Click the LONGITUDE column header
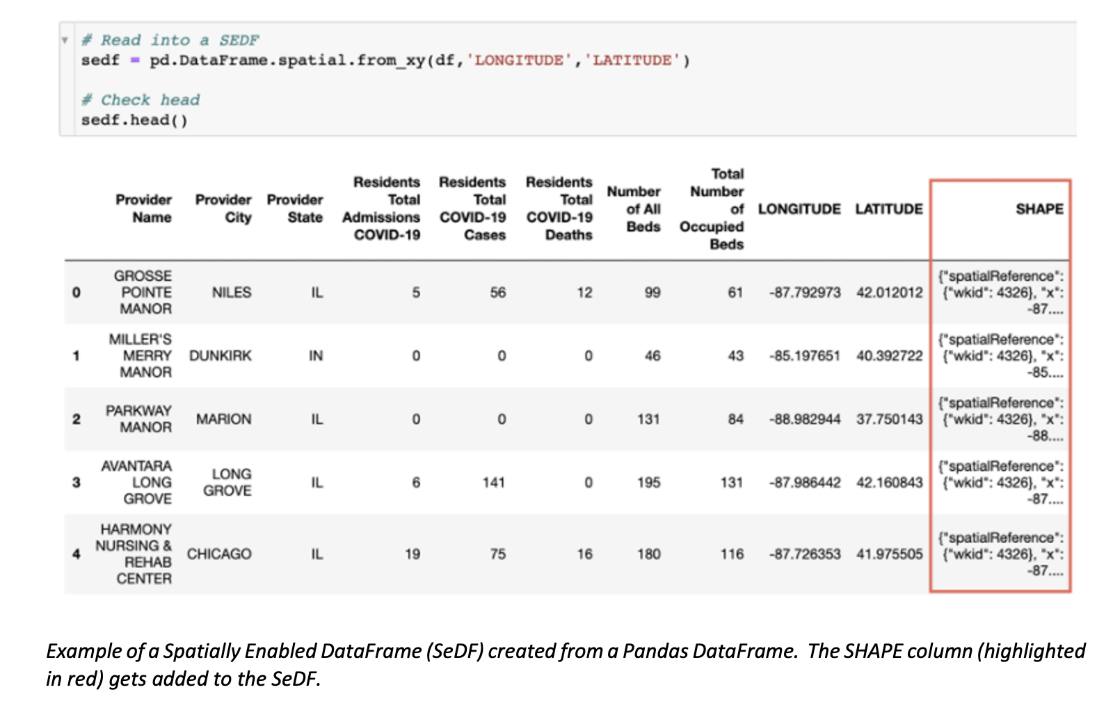This screenshot has height=708, width=1113. click(799, 209)
